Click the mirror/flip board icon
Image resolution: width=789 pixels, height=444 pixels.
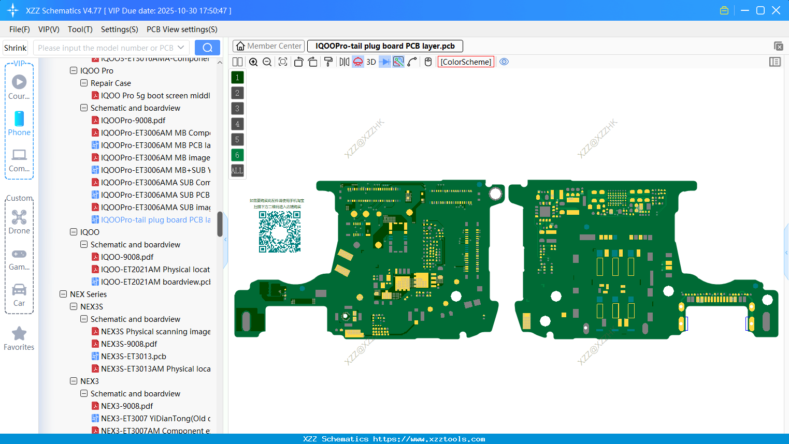343,62
